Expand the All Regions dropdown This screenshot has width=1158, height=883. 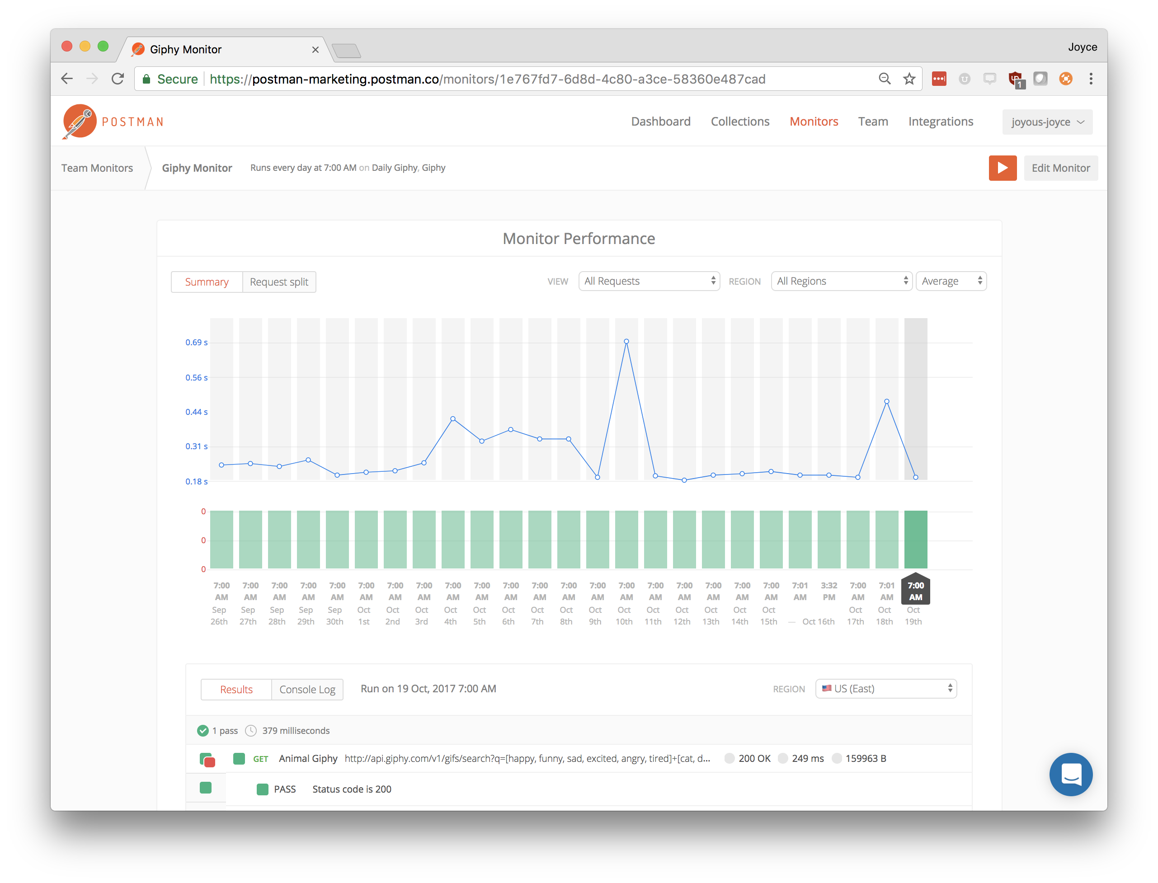point(841,281)
